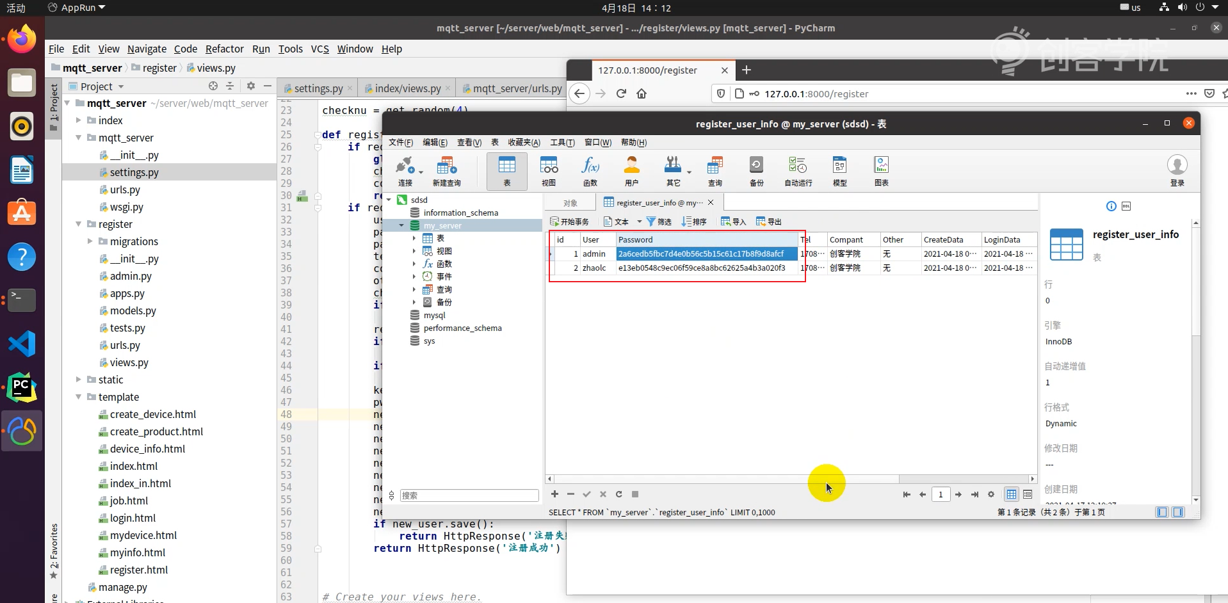1228x603 pixels.
Task: Switch to form view display
Action: (1028, 494)
